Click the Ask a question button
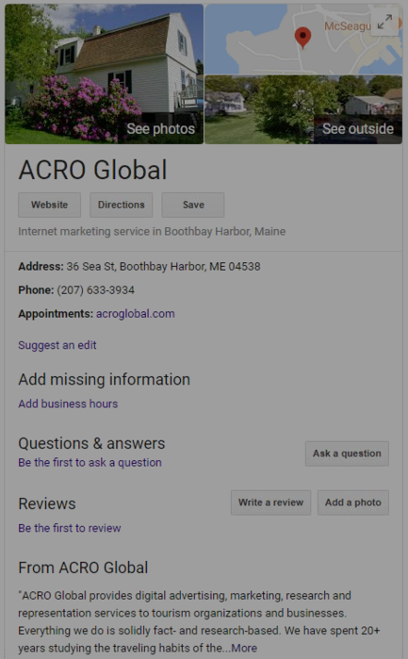The width and height of the screenshot is (408, 659). (x=347, y=453)
